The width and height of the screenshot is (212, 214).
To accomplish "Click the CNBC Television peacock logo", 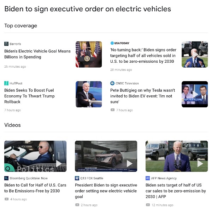I will click(x=112, y=83).
